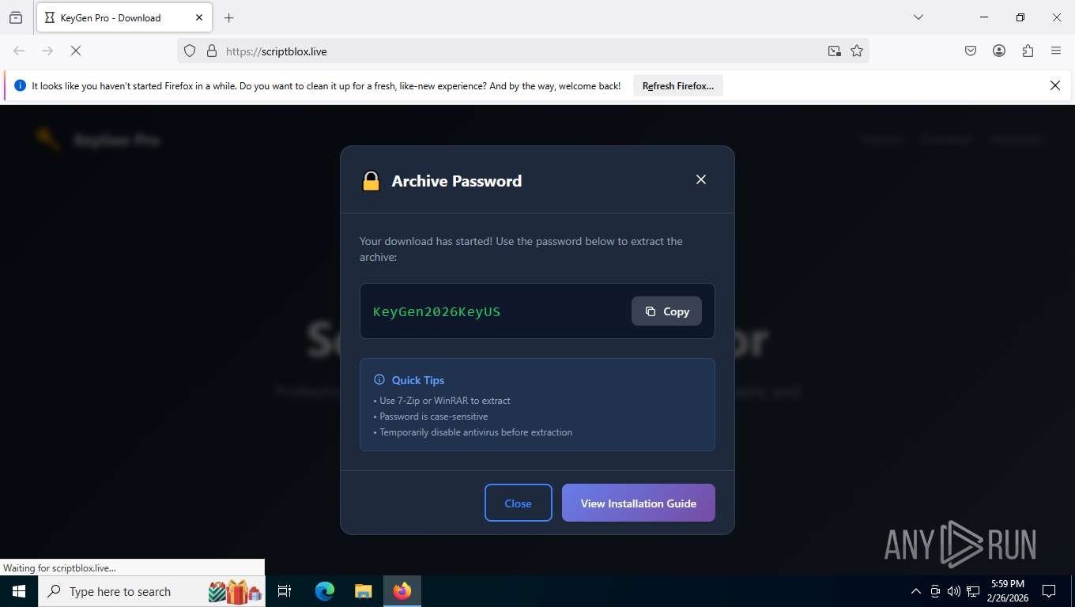
Task: Click the Meet Now tray icon
Action: [x=935, y=591]
